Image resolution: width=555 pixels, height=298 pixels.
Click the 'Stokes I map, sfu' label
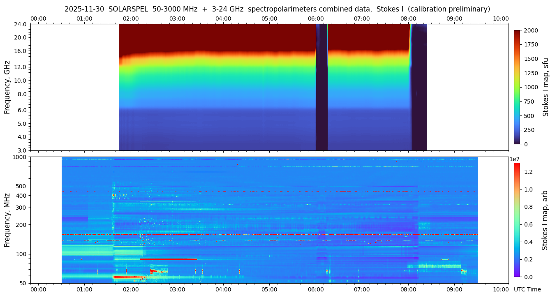click(x=546, y=87)
